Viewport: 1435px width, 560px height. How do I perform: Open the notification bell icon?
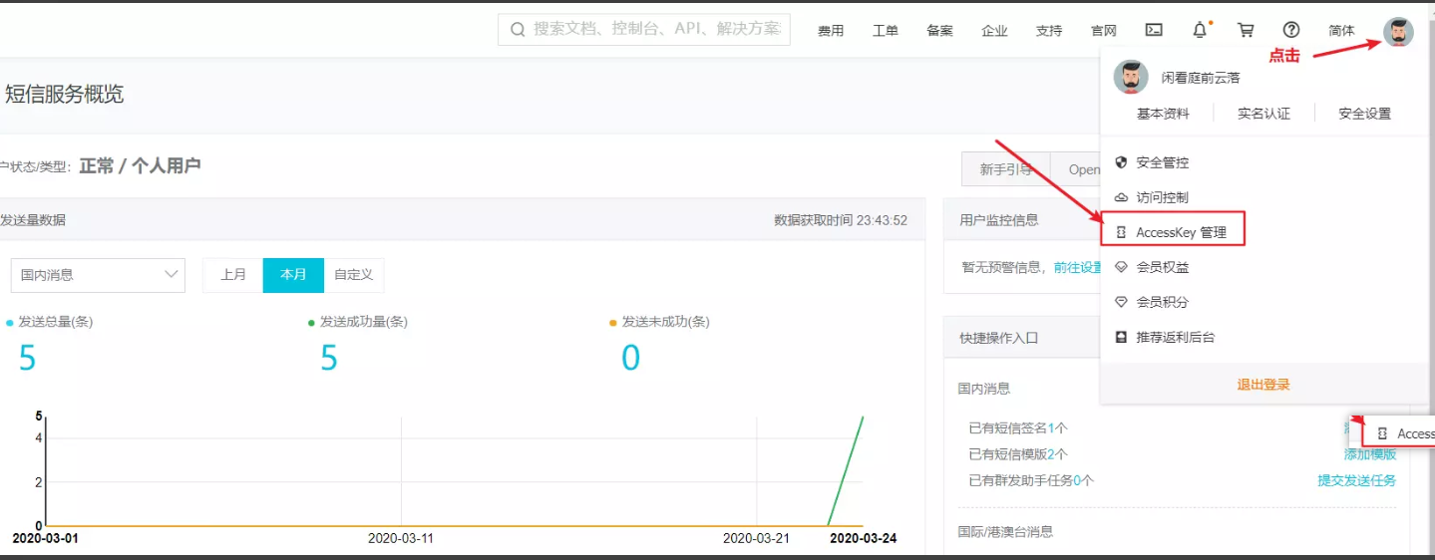[x=1200, y=30]
